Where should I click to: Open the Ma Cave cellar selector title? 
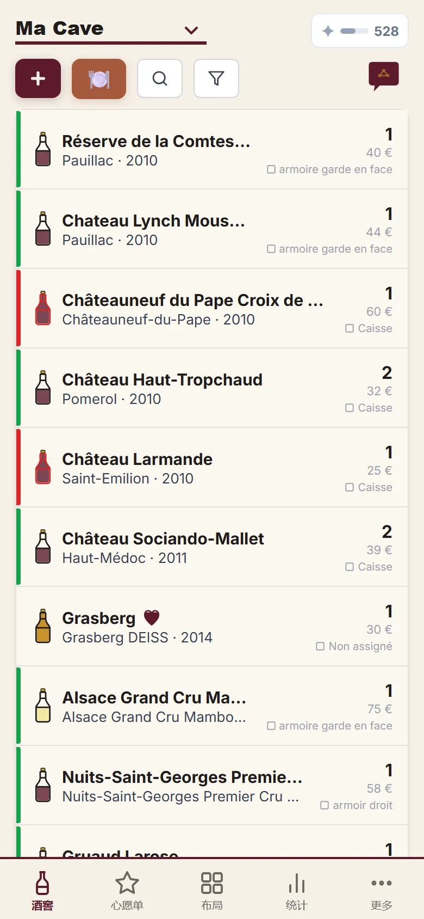pyautogui.click(x=60, y=28)
